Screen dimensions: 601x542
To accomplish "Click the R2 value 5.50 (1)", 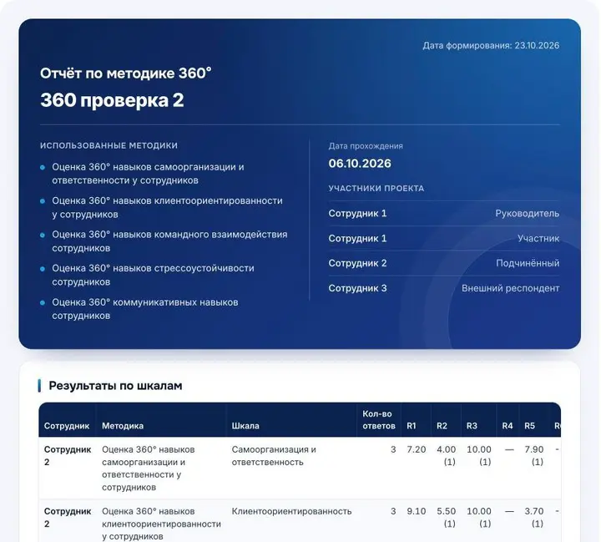I will click(446, 518).
